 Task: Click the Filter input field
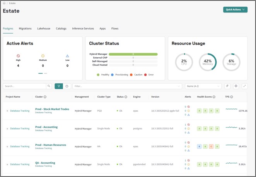[127, 86]
